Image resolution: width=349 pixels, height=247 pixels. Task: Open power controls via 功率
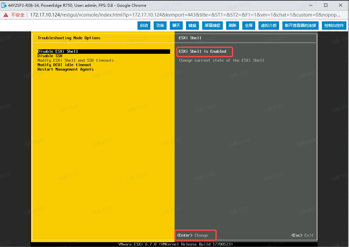tap(160, 25)
